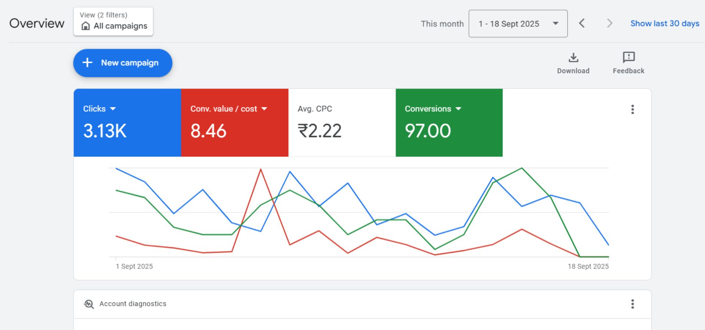Screen dimensions: 705x330
Task: Open Account diagnostics three-dot menu
Action: point(632,304)
